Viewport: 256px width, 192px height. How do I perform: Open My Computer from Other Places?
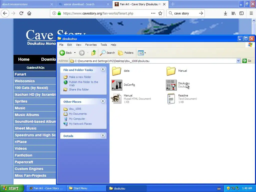click(77, 119)
